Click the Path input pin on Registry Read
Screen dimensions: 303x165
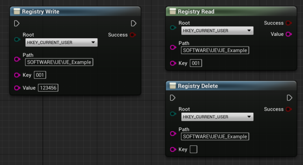tap(173, 47)
